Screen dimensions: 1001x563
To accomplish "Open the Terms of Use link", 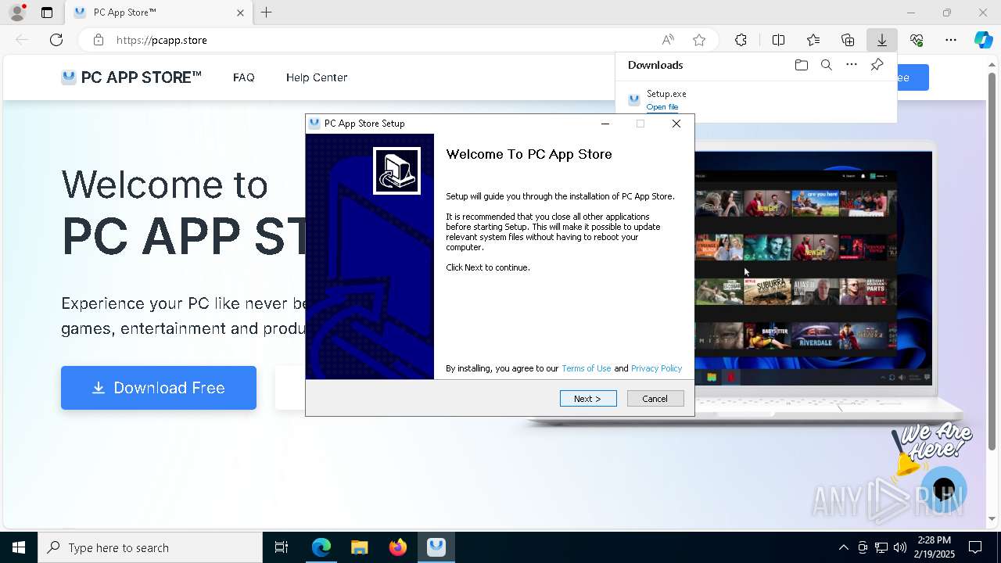I will coord(586,368).
